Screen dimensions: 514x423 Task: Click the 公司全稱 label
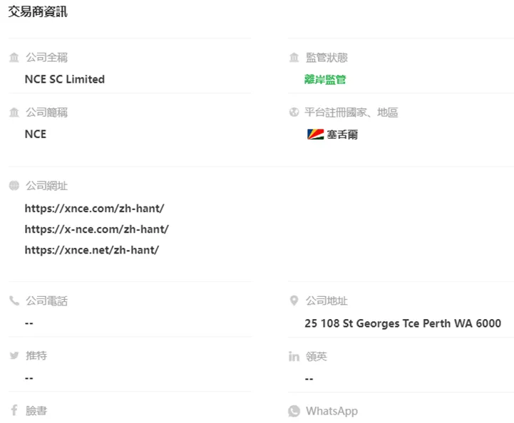(x=47, y=57)
